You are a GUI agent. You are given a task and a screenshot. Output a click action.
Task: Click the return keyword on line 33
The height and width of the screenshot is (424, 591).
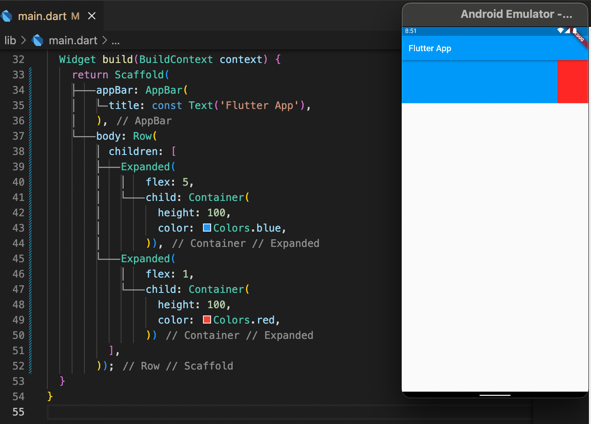pyautogui.click(x=90, y=75)
